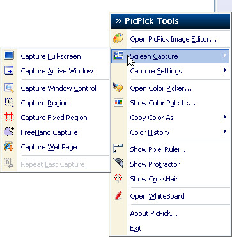Click the WhiteBoard red pen icon
The image size is (232, 237).
coord(118,195)
